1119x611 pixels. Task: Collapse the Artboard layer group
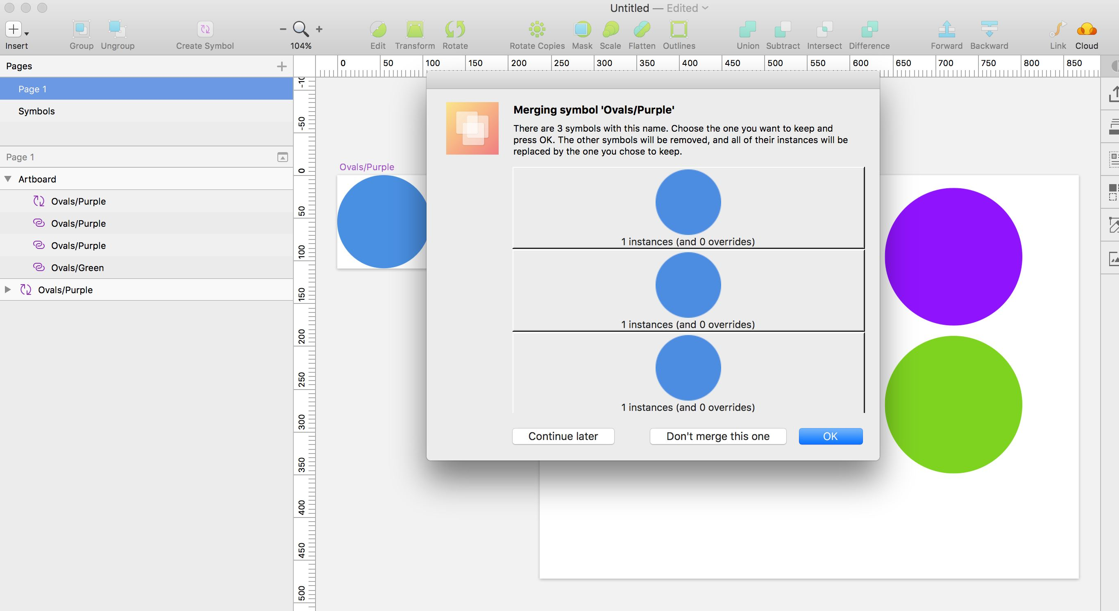coord(7,179)
